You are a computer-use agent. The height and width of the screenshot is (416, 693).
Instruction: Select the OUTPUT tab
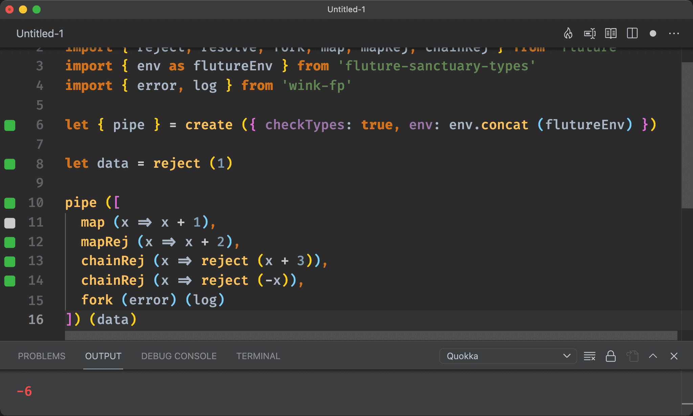click(103, 356)
